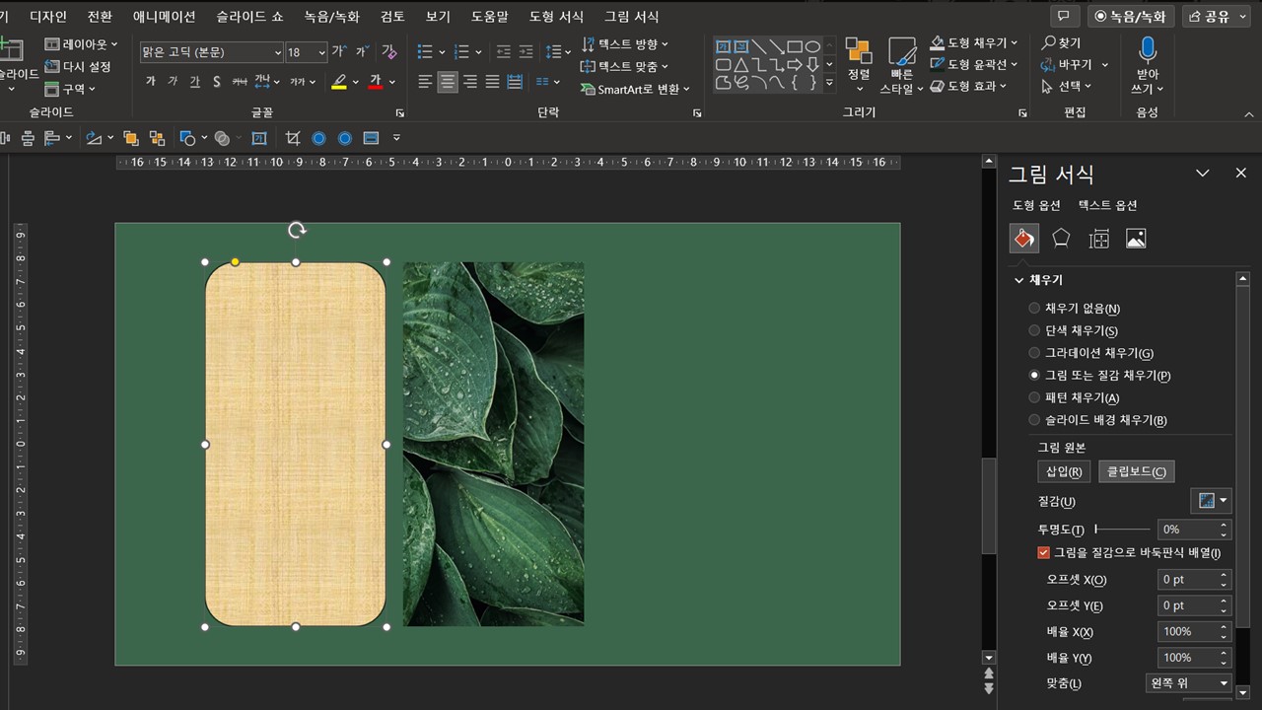Apply underline formatting to text
Image resolution: width=1262 pixels, height=710 pixels.
click(x=194, y=82)
